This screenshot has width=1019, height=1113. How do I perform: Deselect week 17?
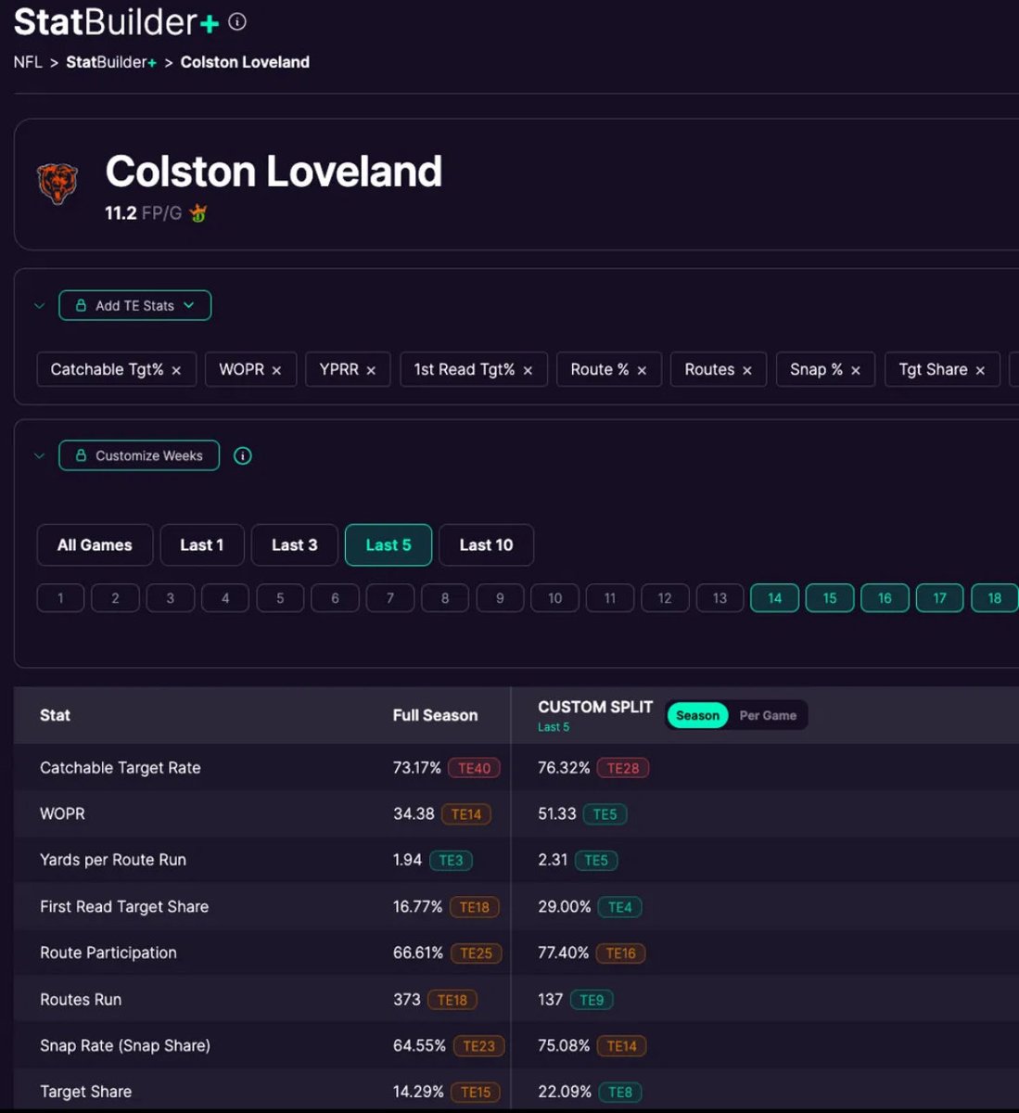click(939, 598)
